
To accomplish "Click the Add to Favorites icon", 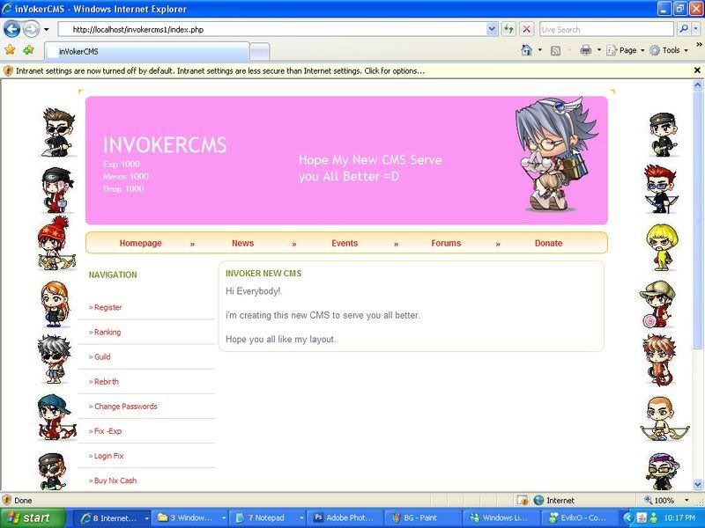I will coord(29,50).
